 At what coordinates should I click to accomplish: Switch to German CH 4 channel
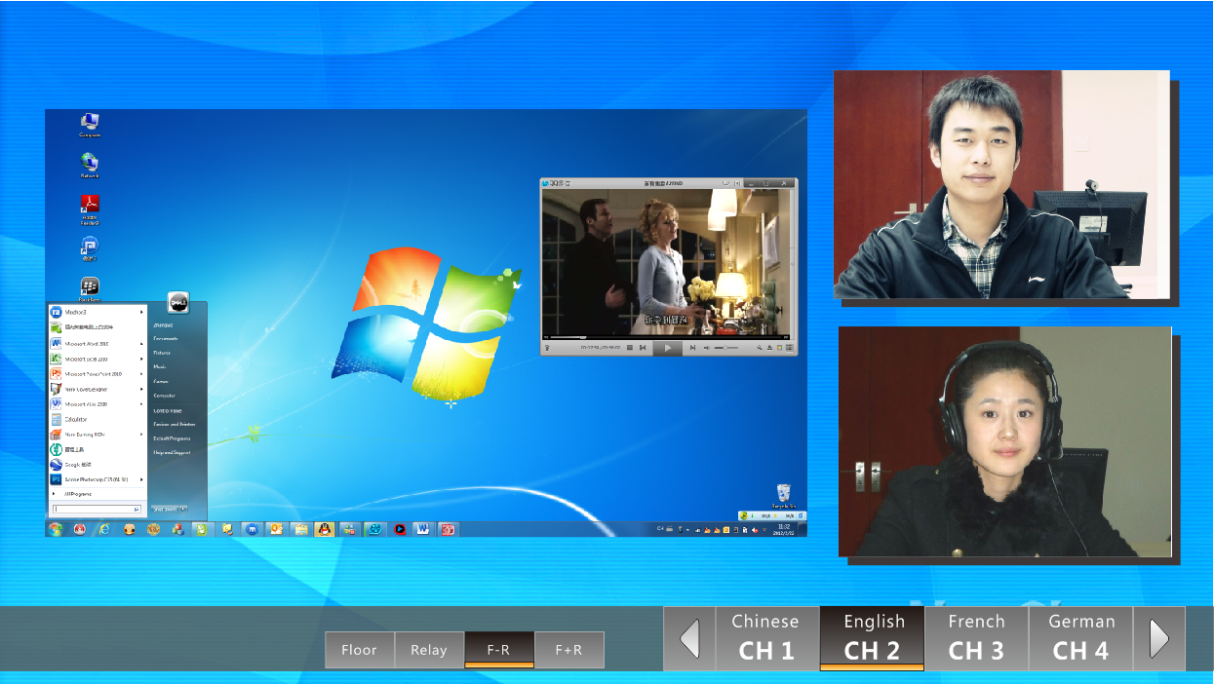(1081, 638)
